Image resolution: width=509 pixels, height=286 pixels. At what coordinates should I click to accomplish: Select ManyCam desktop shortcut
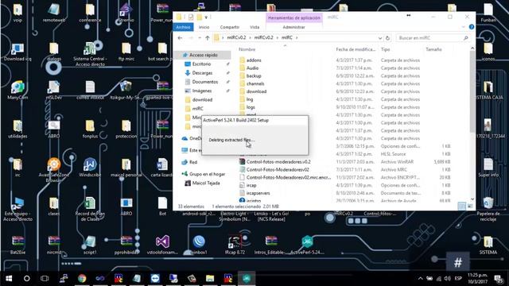pyautogui.click(x=17, y=90)
